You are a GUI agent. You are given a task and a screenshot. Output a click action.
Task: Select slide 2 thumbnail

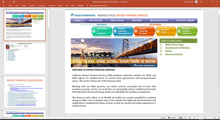(x=25, y=58)
